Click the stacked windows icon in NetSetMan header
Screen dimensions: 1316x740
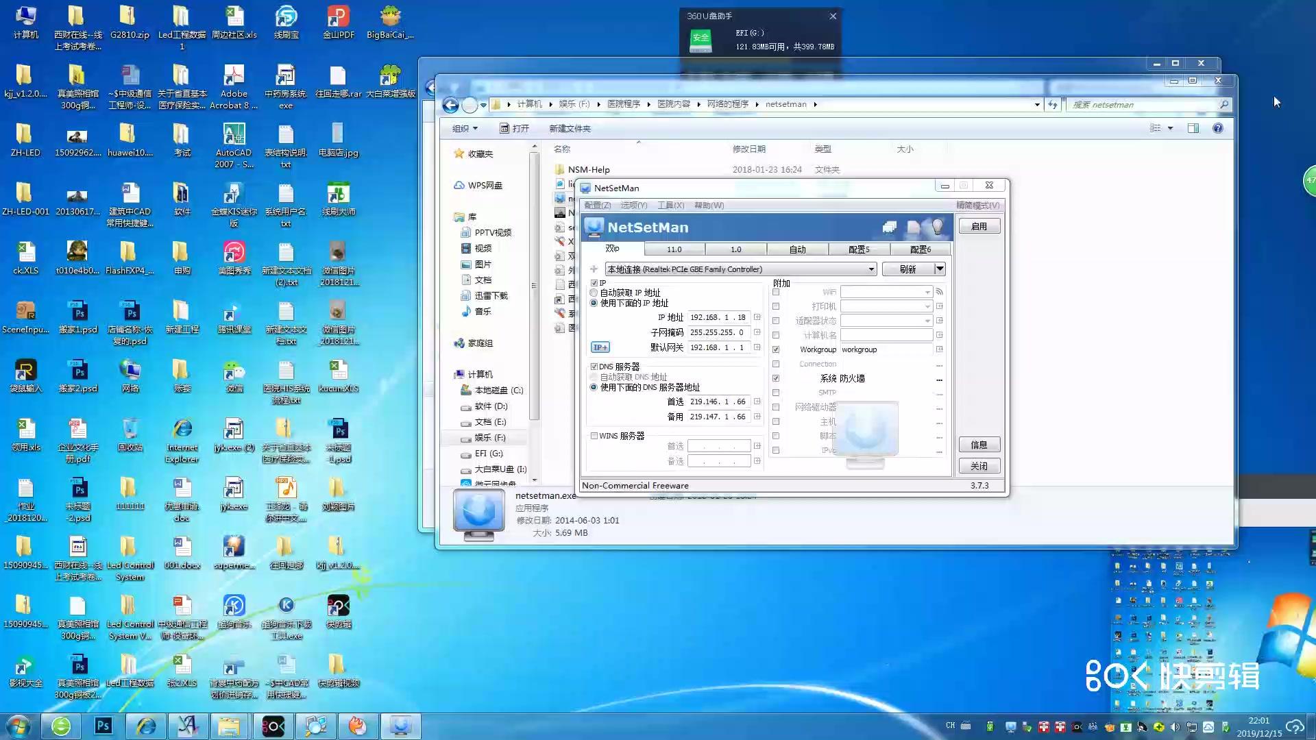point(890,227)
